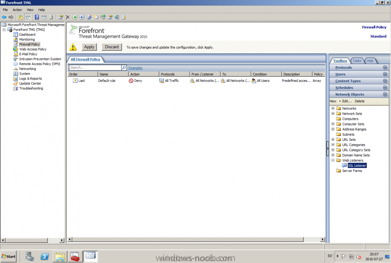Click the Forefront TMG taskbar button
The height and width of the screenshot is (263, 391).
(91, 256)
